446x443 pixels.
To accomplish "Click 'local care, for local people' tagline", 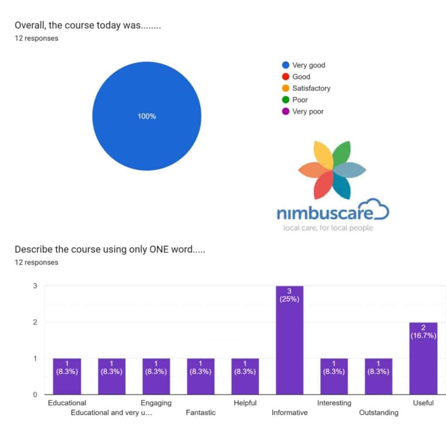I will click(328, 228).
